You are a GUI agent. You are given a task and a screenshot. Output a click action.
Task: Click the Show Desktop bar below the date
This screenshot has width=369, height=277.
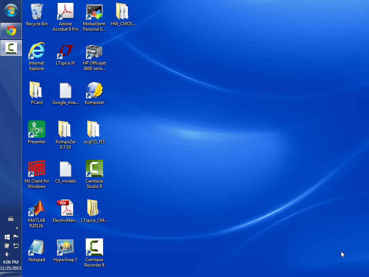click(11, 275)
